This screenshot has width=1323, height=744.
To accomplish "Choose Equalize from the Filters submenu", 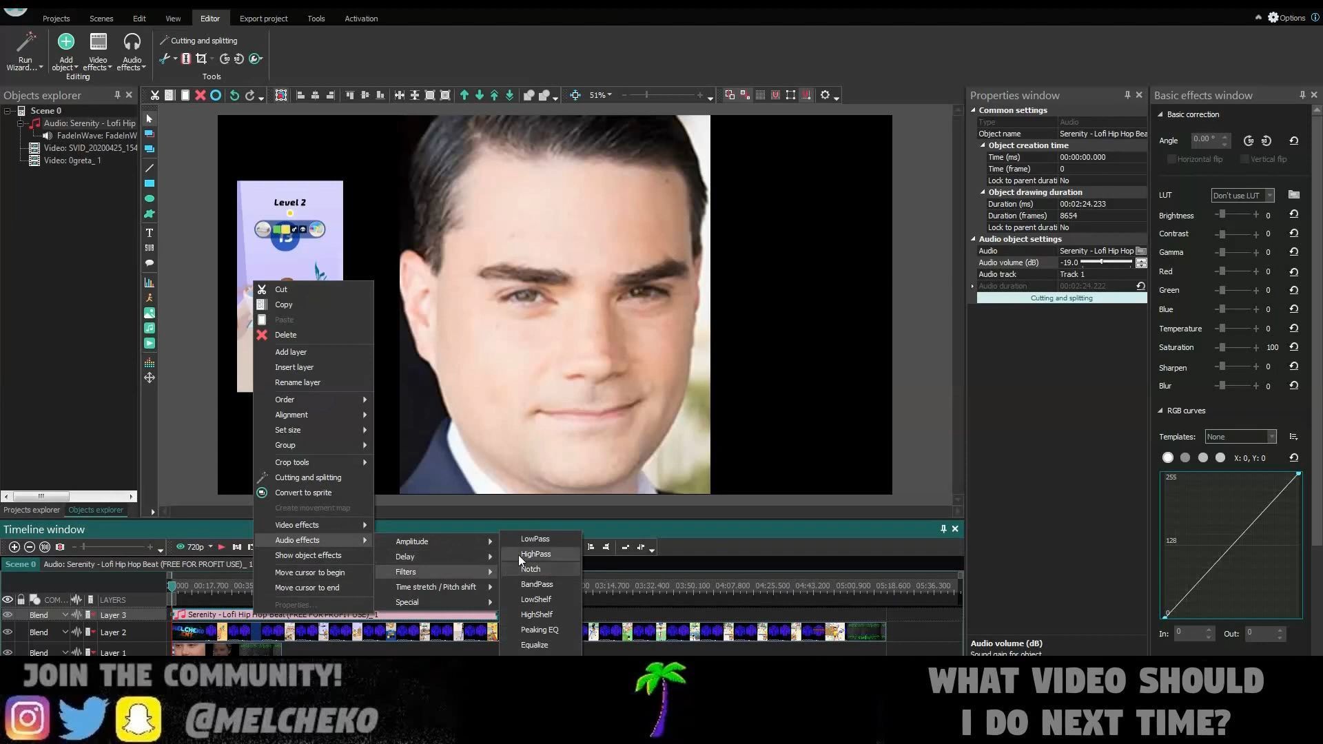I will tap(540, 645).
